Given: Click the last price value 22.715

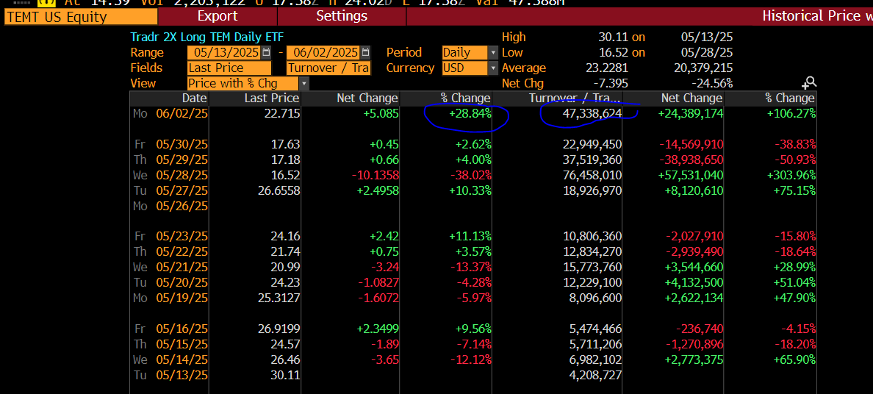Looking at the screenshot, I should 282,114.
